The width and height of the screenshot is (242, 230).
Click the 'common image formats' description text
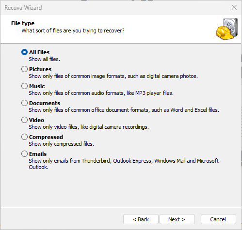(x=113, y=76)
